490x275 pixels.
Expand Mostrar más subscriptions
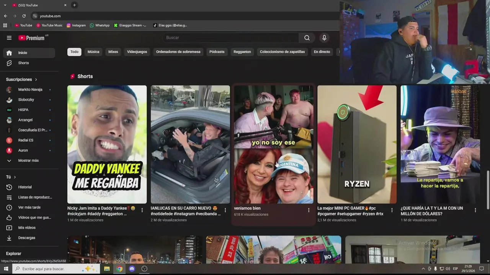coord(29,160)
